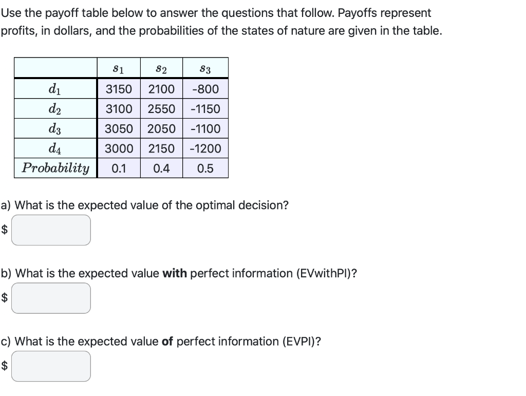Click the s3 column header
Viewport: 526px width, 396px height.
[x=205, y=68]
